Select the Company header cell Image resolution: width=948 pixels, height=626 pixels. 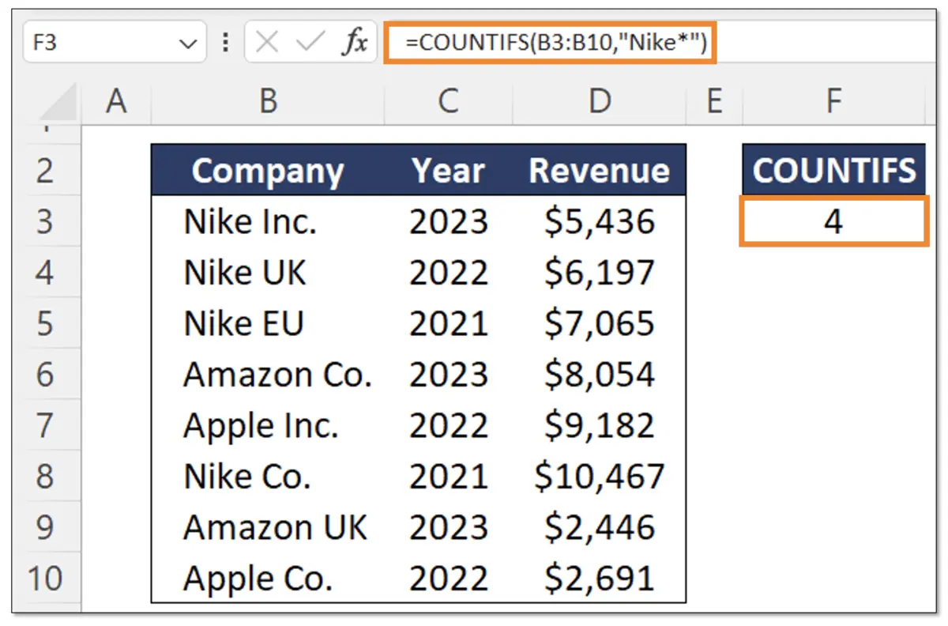point(267,170)
